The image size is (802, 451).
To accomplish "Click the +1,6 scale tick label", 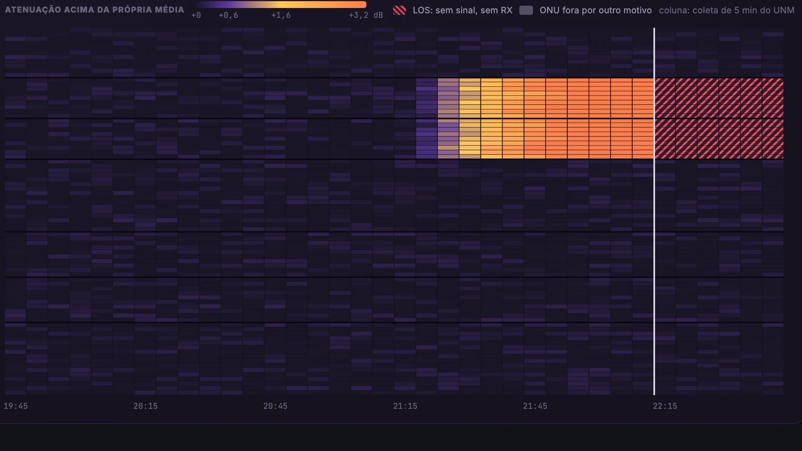I will coord(281,15).
